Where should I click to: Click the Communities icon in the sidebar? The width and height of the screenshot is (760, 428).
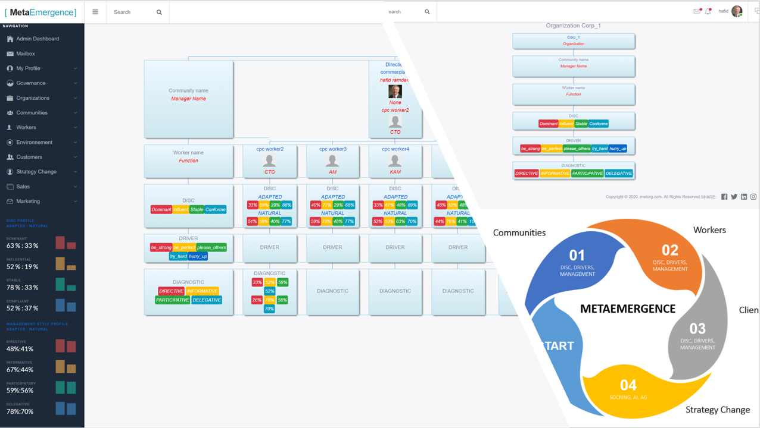[10, 112]
